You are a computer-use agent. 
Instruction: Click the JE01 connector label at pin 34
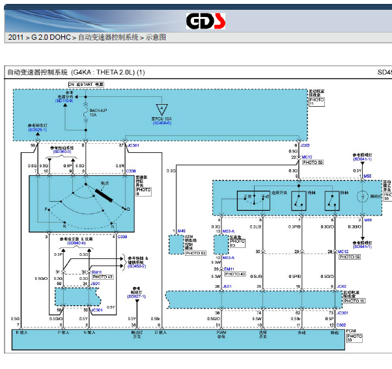point(95,284)
